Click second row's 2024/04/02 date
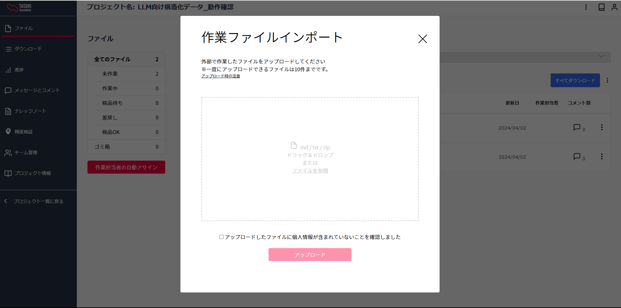621x308 pixels. click(x=512, y=157)
